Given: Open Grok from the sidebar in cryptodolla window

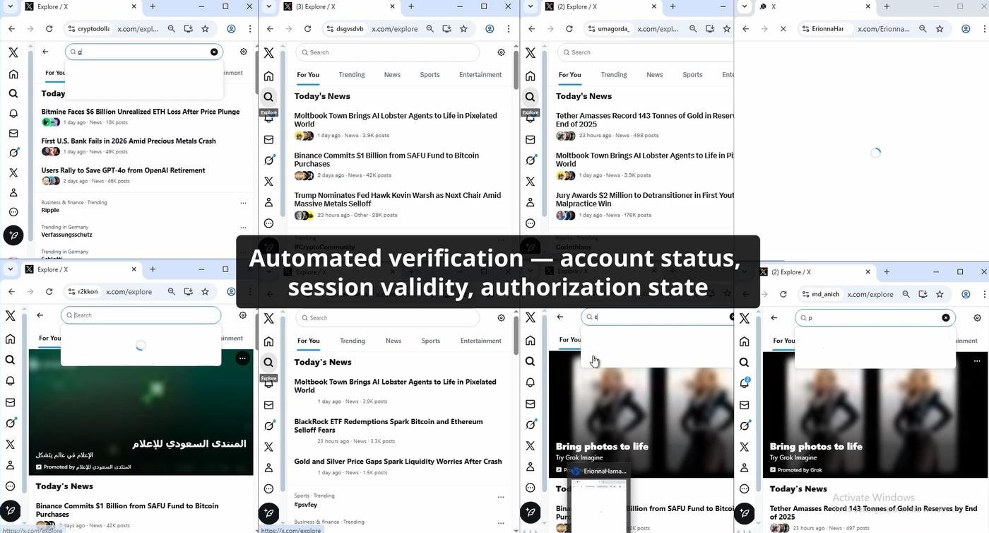Looking at the screenshot, I should click(13, 153).
